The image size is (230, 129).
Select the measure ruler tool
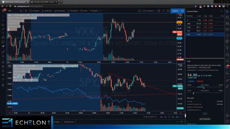(3, 52)
